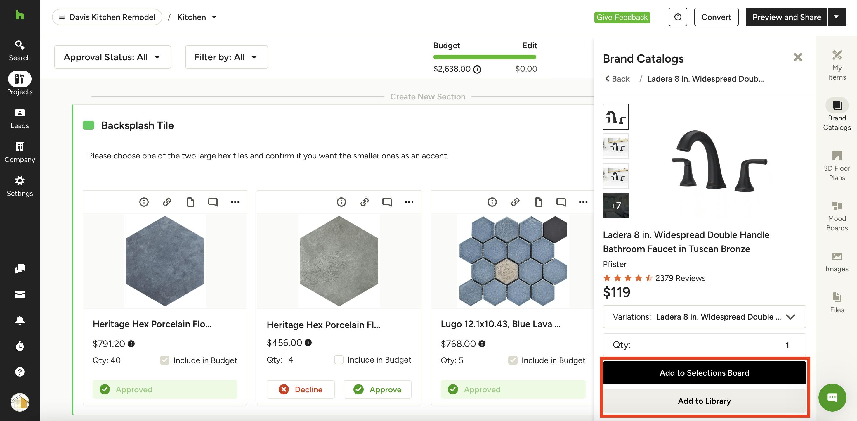857x421 pixels.
Task: Click Add to Library button
Action: coord(704,401)
